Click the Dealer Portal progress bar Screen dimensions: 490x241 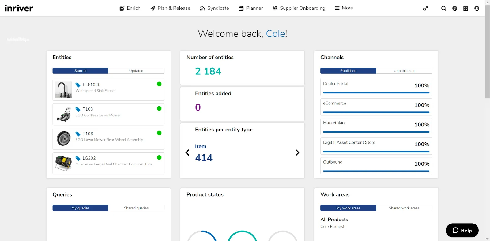click(376, 92)
